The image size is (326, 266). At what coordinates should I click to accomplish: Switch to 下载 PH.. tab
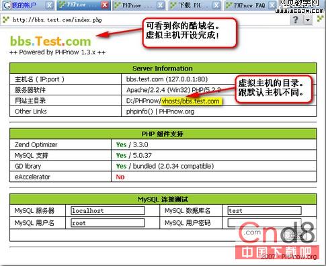[190, 5]
